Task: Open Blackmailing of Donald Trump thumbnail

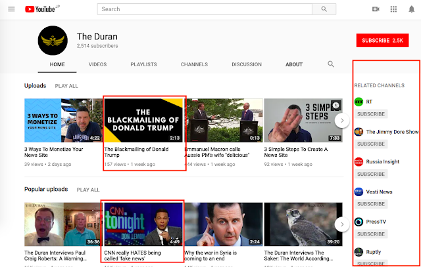Action: coord(143,120)
